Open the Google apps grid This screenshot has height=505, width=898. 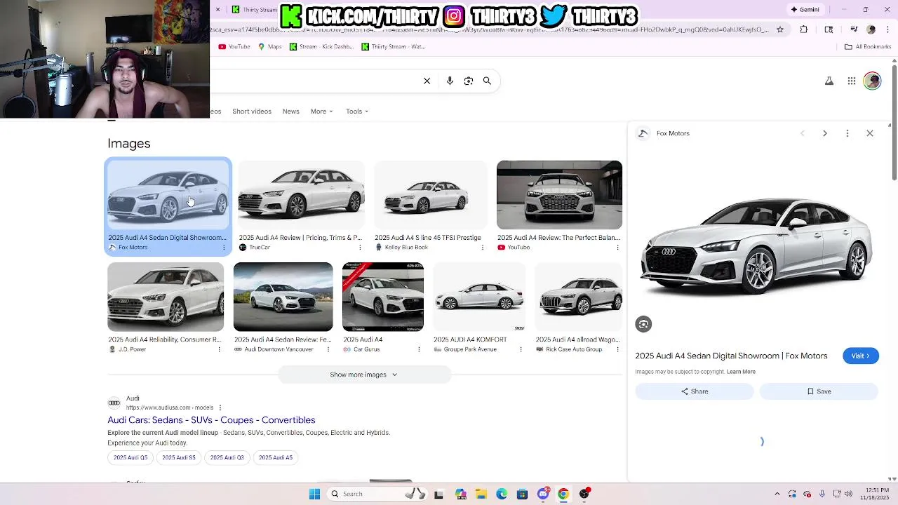point(851,81)
